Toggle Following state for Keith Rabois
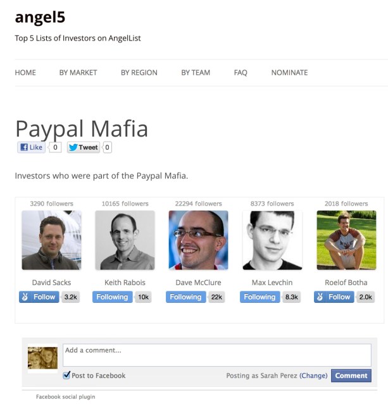The height and width of the screenshot is (404, 388). pyautogui.click(x=112, y=297)
